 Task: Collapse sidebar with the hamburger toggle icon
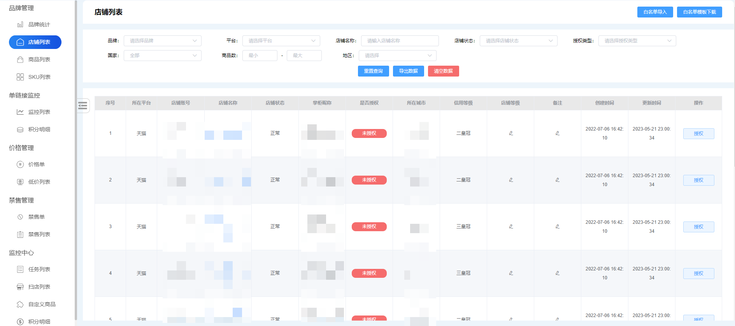point(82,106)
